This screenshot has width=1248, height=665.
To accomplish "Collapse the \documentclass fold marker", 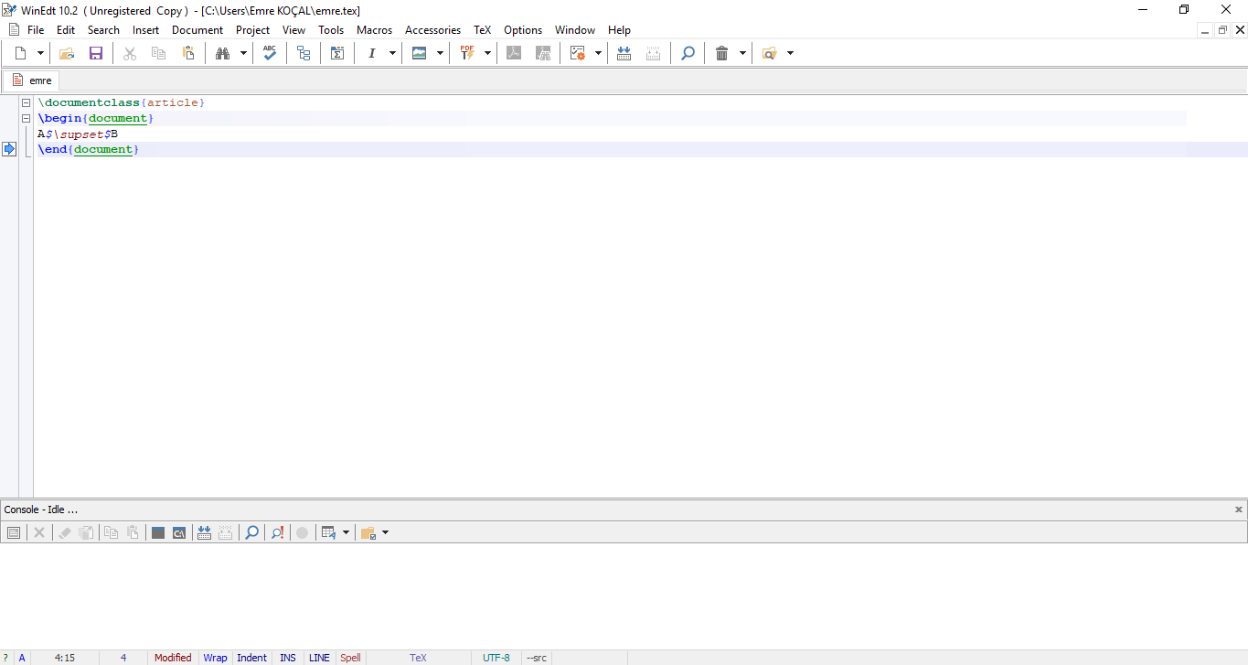I will tap(27, 102).
